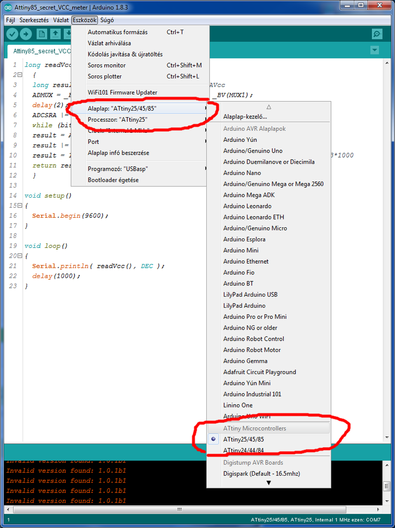This screenshot has height=528, width=395.
Task: Select Arduino Industrial 101 board
Action: 269,394
